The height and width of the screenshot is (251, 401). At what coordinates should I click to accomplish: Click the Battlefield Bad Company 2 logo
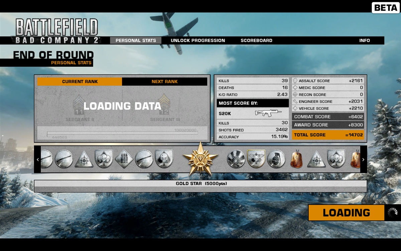[57, 31]
